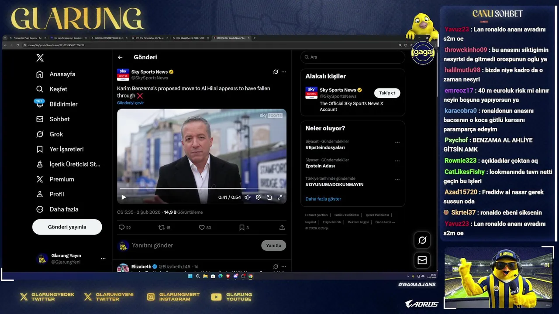559x314 pixels.
Task: Click the browser address bar
Action: point(214,45)
